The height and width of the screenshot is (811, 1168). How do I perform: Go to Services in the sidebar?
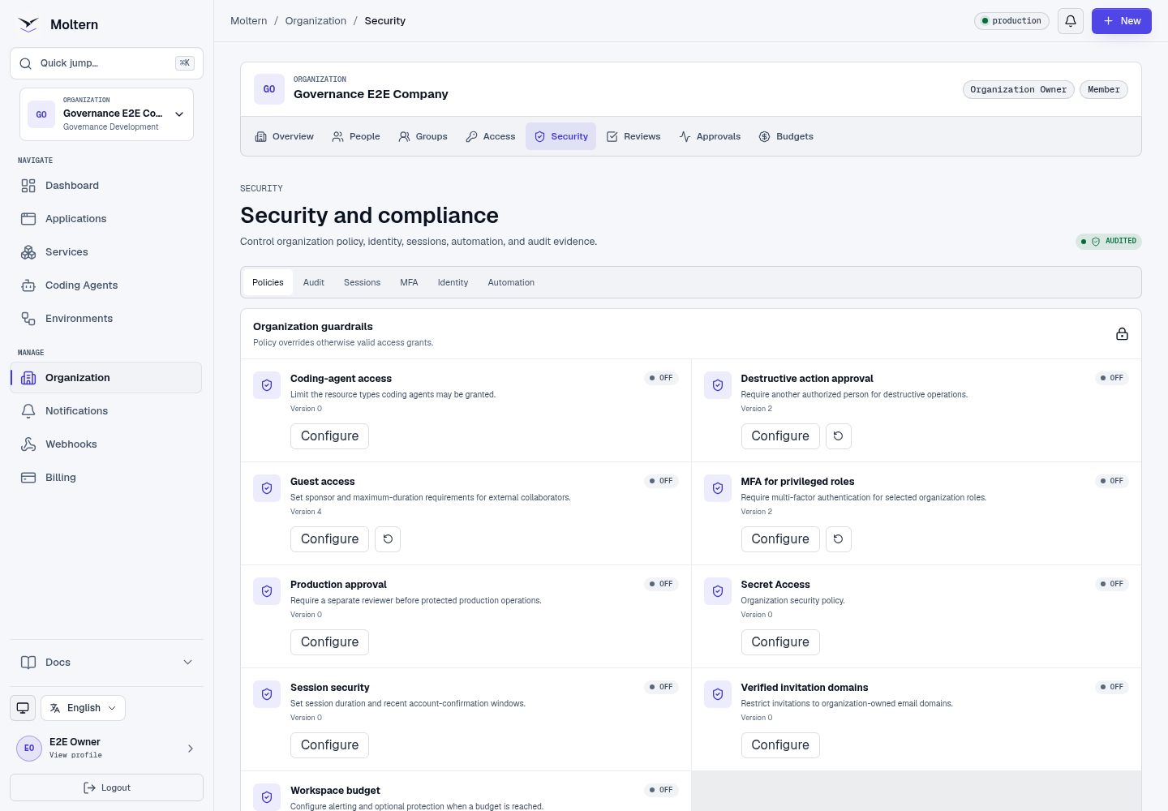[x=106, y=252]
